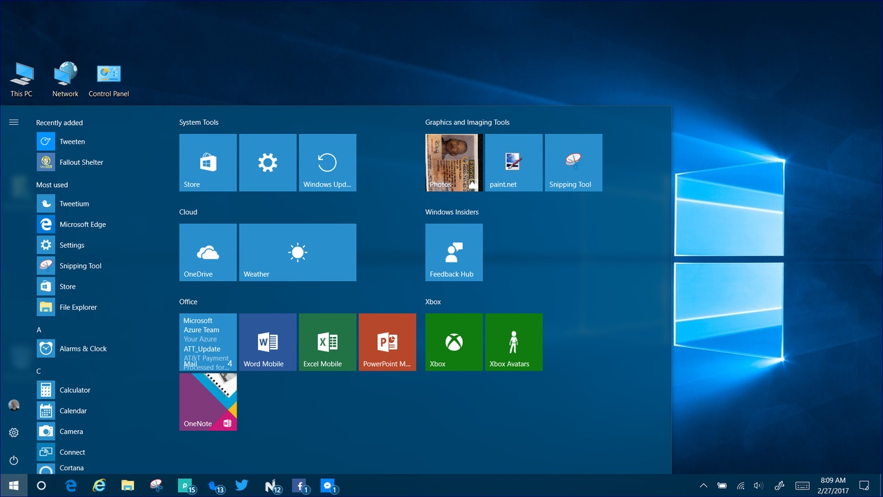Open Cortana circle on the taskbar
Viewport: 883px width, 497px height.
[x=41, y=486]
